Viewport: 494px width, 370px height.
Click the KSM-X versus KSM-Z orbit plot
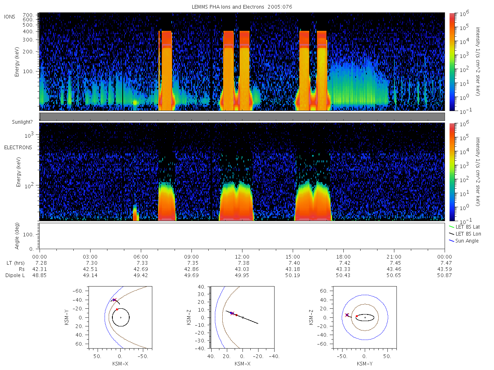click(x=242, y=317)
